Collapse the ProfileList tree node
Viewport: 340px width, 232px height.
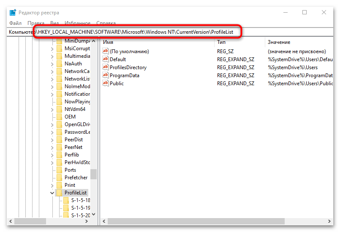(x=52, y=193)
